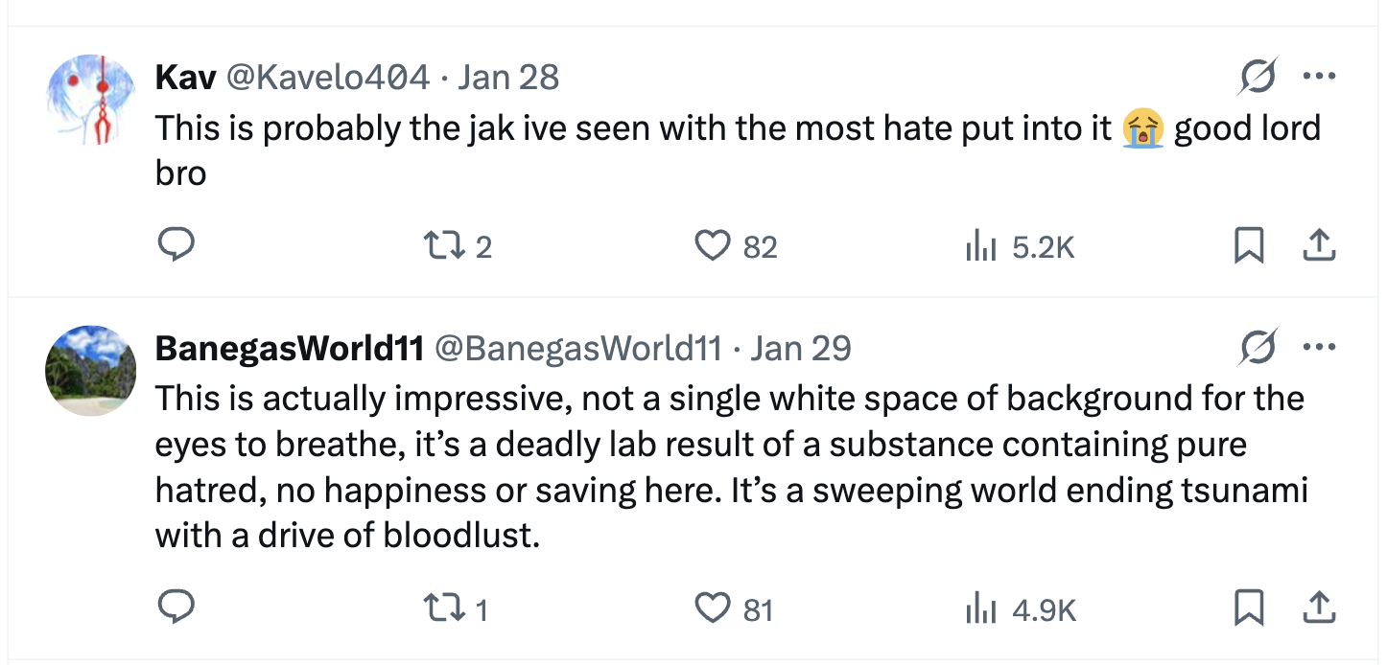1387x665 pixels.
Task: Open BanegasWorld11's beach profile picture
Action: coord(91,370)
